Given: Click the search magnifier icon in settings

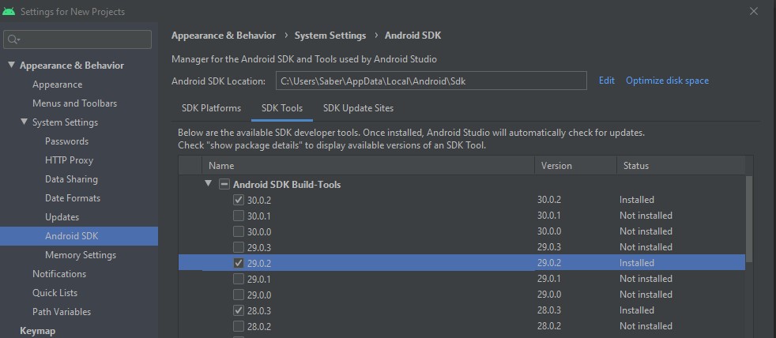Looking at the screenshot, I should (13, 39).
